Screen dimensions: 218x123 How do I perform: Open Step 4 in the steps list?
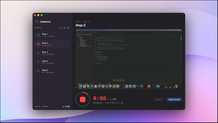point(52,62)
